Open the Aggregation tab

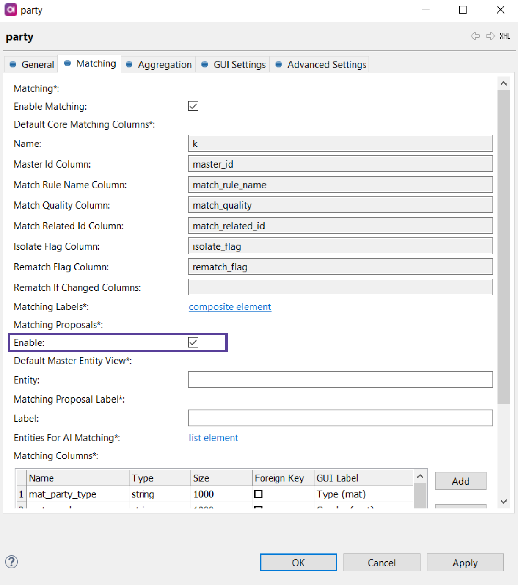(159, 64)
